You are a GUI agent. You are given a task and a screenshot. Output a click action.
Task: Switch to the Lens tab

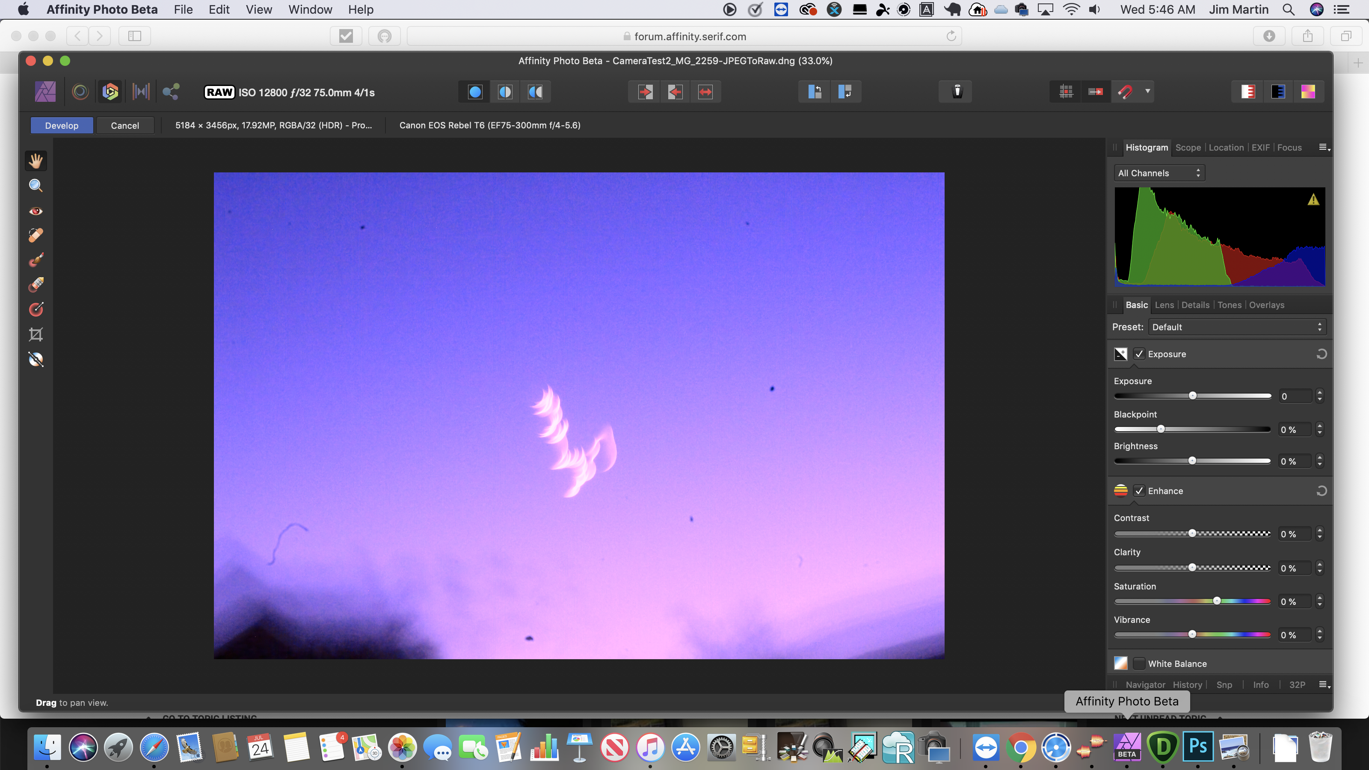[1164, 305]
